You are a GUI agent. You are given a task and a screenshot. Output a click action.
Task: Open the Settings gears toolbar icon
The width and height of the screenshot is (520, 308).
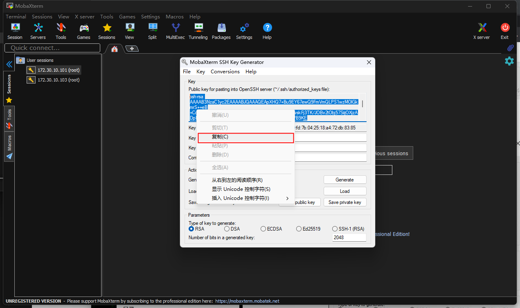tap(244, 31)
